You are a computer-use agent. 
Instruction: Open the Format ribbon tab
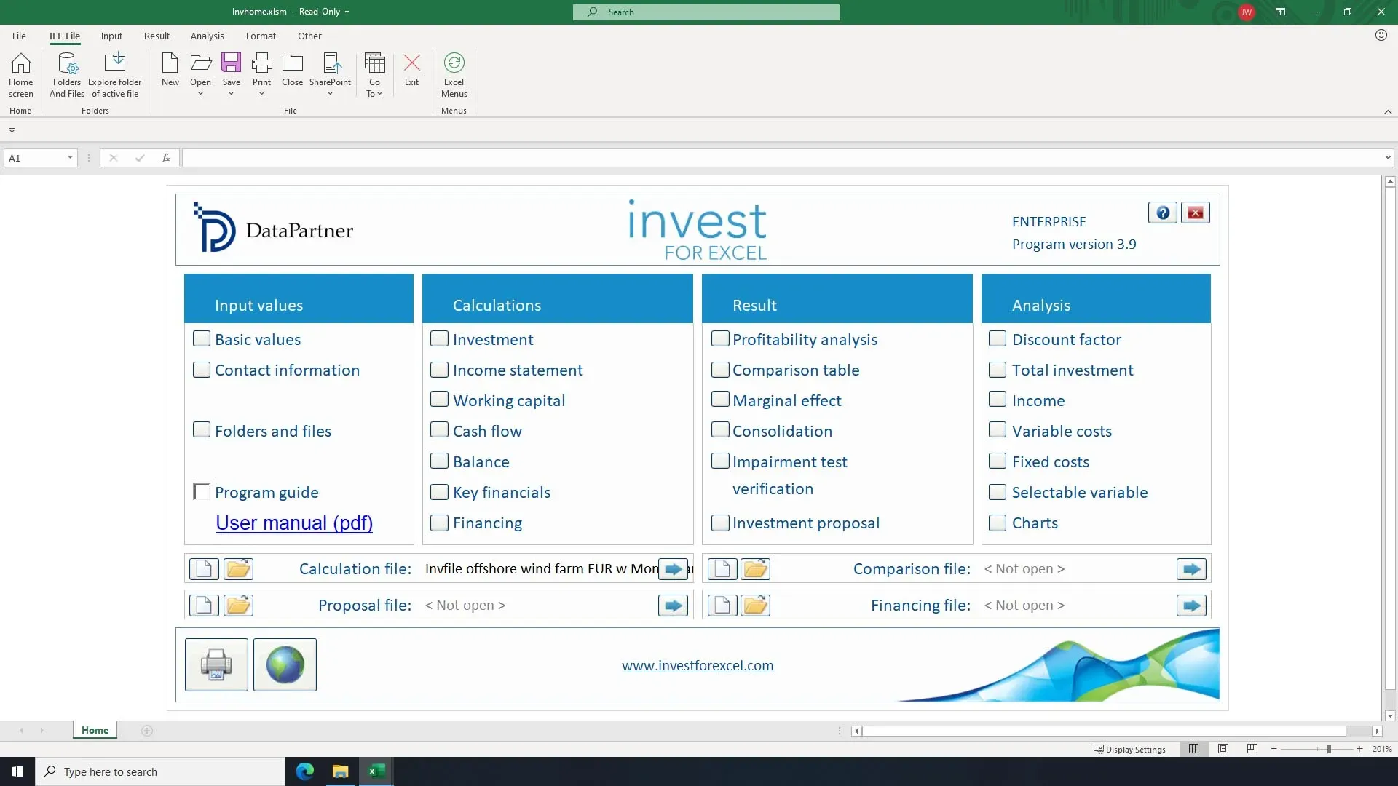pyautogui.click(x=261, y=36)
